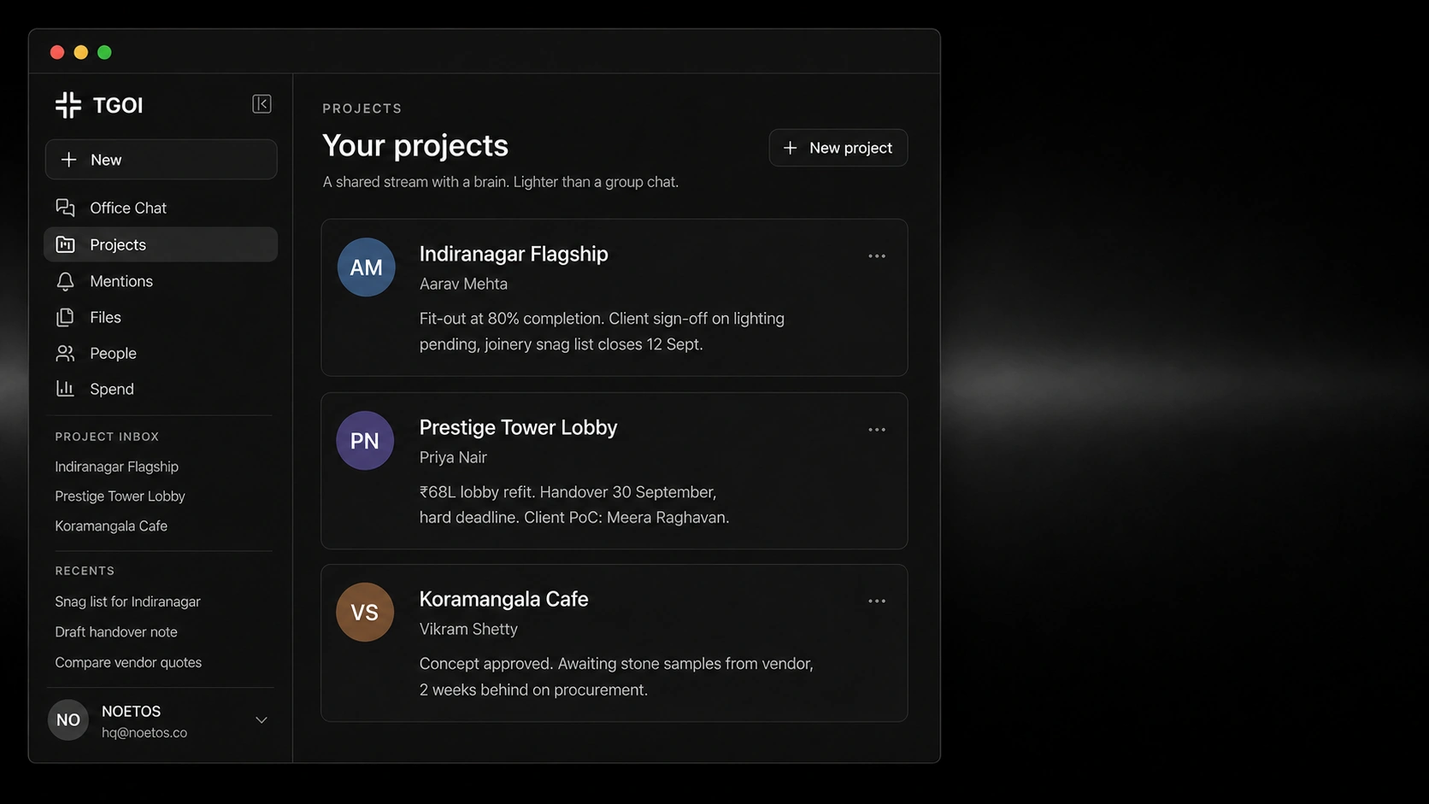Image resolution: width=1429 pixels, height=804 pixels.
Task: Open the People section
Action: 161,353
